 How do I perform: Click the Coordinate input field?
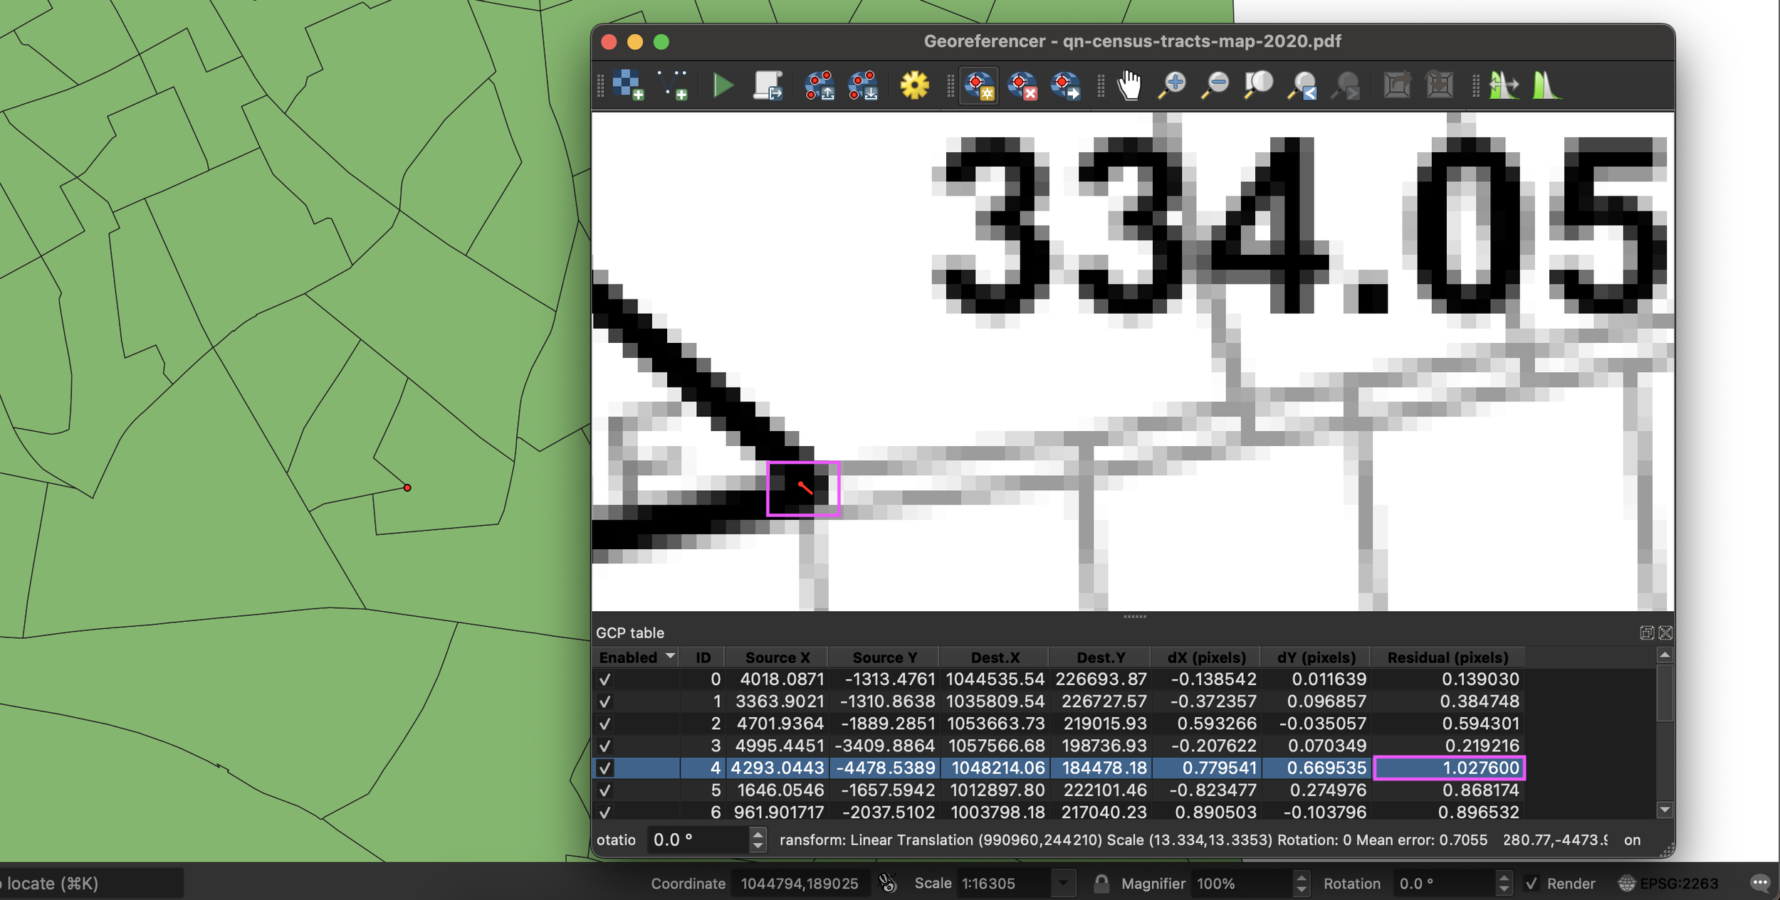tap(799, 884)
